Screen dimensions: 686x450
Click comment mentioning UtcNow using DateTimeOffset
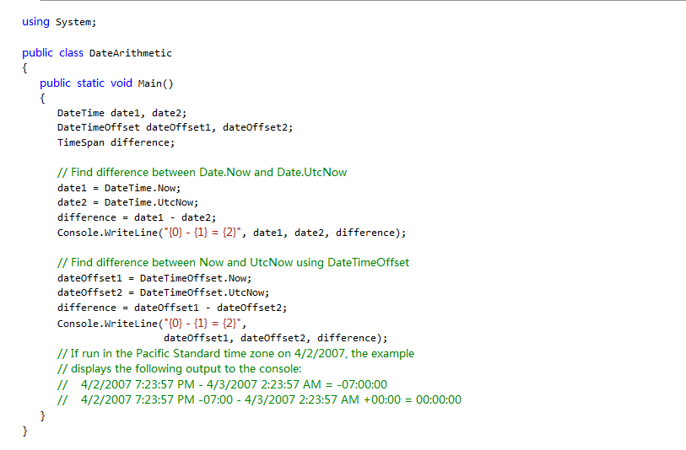click(x=233, y=262)
